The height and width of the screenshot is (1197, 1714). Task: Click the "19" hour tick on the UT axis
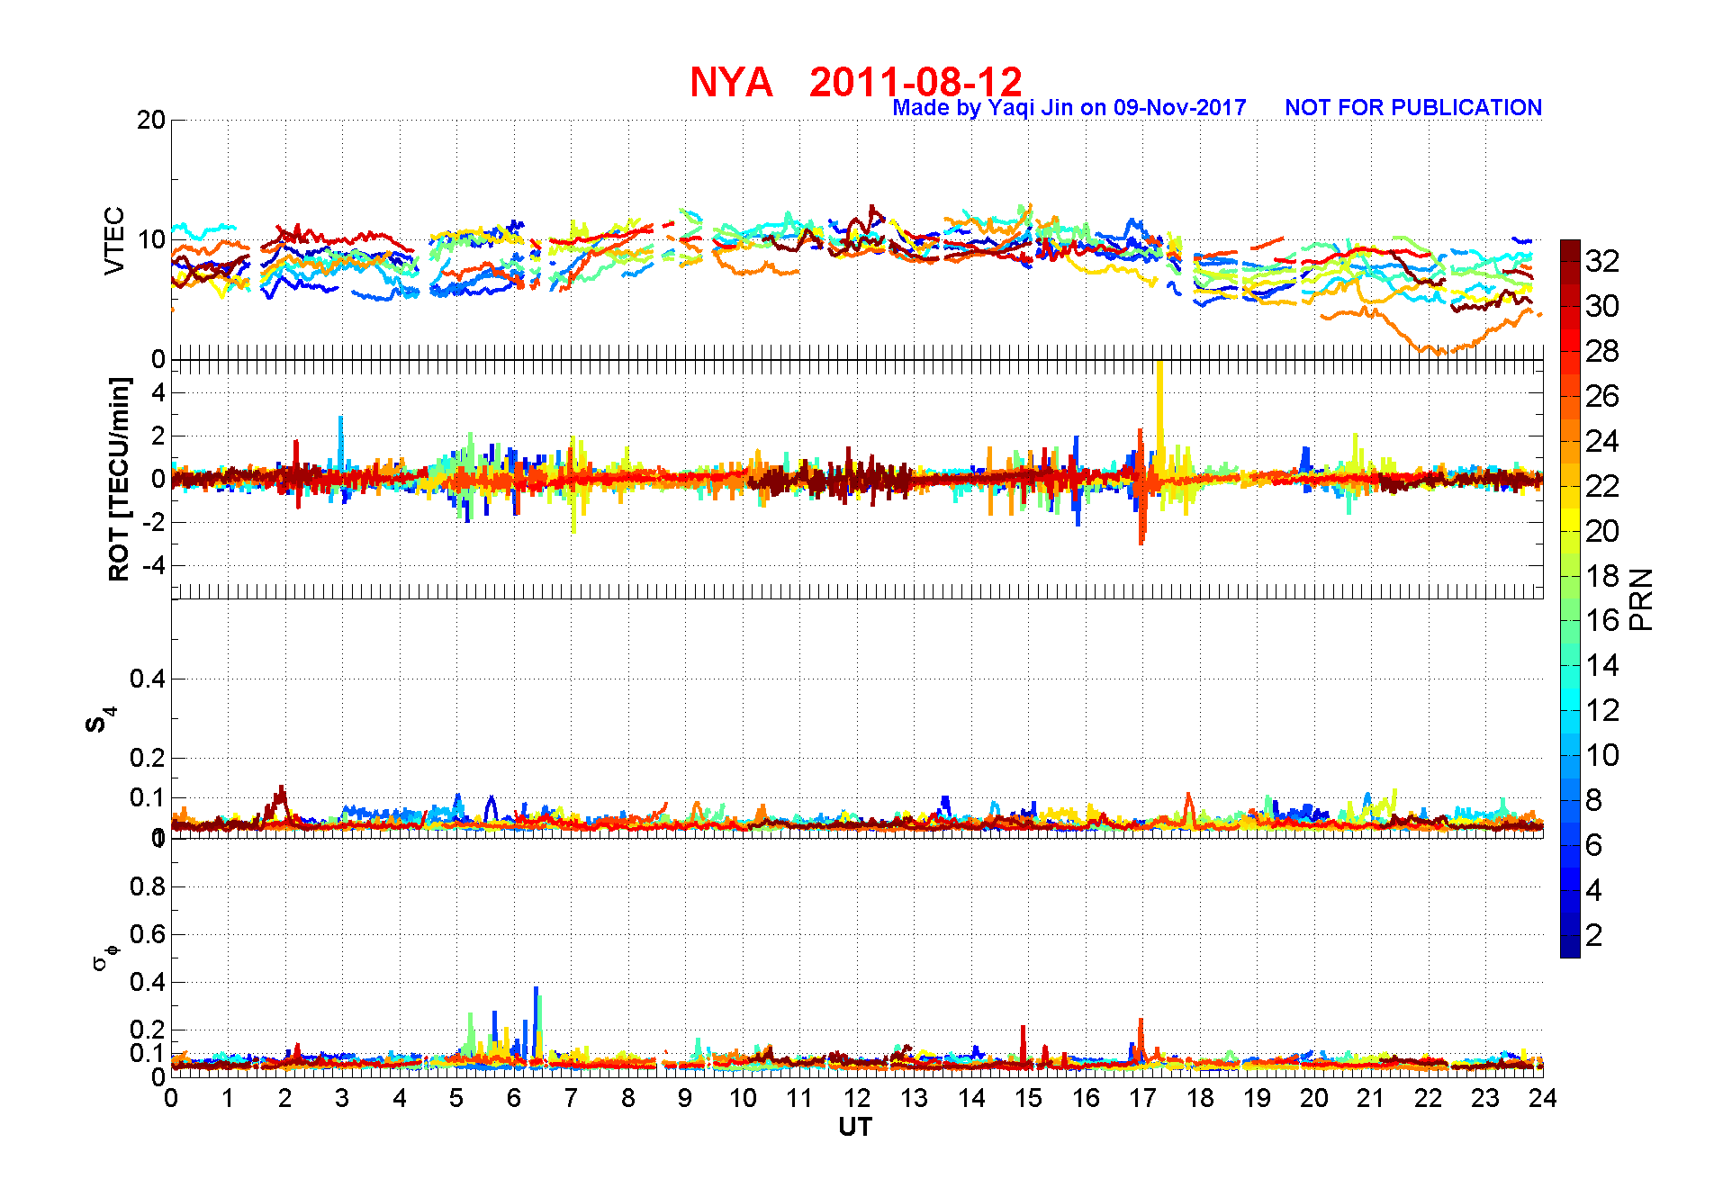pos(1257,1098)
